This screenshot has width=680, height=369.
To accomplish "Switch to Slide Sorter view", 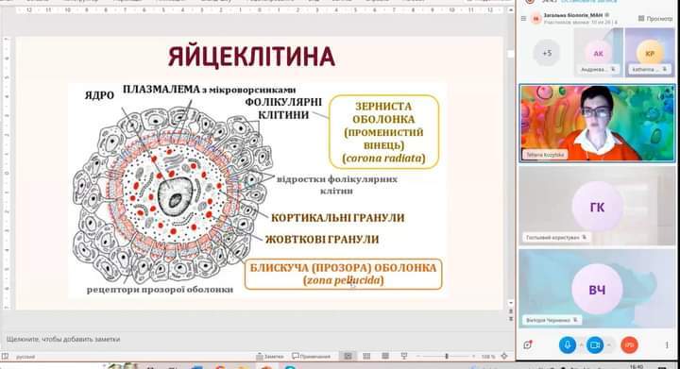I will [x=366, y=356].
